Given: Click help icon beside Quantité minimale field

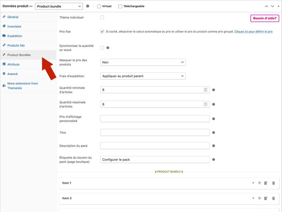Looking at the screenshot, I should coord(214,90).
